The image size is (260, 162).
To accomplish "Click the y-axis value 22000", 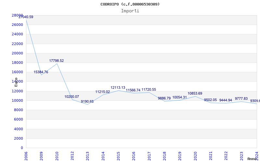I will [18, 44].
